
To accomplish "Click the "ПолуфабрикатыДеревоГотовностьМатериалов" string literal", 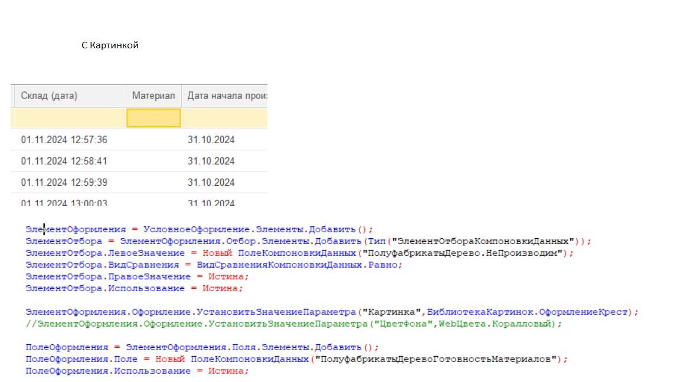I will (436, 359).
